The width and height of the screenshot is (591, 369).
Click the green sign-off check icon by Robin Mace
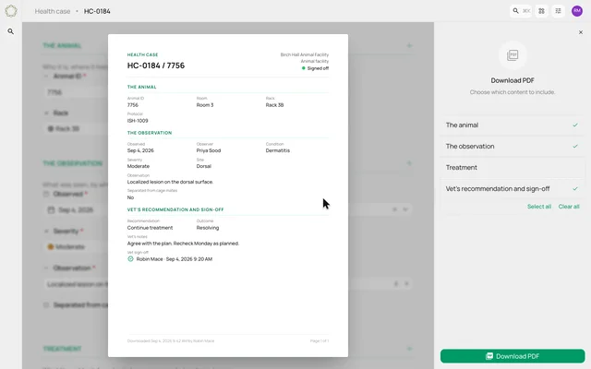click(x=130, y=258)
